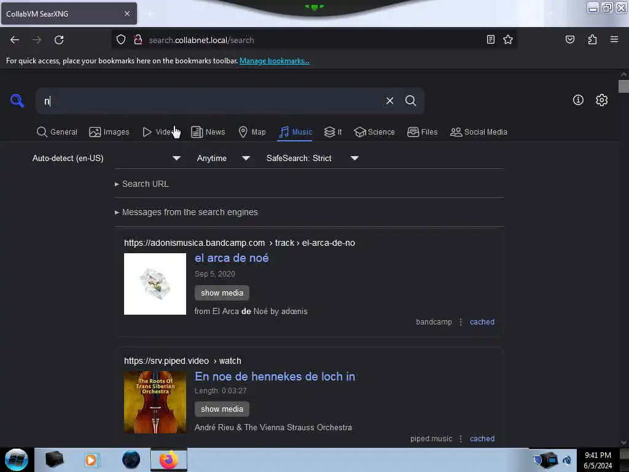This screenshot has width=629, height=472.
Task: Click the el arca de noé album thumbnail
Action: coord(155,284)
